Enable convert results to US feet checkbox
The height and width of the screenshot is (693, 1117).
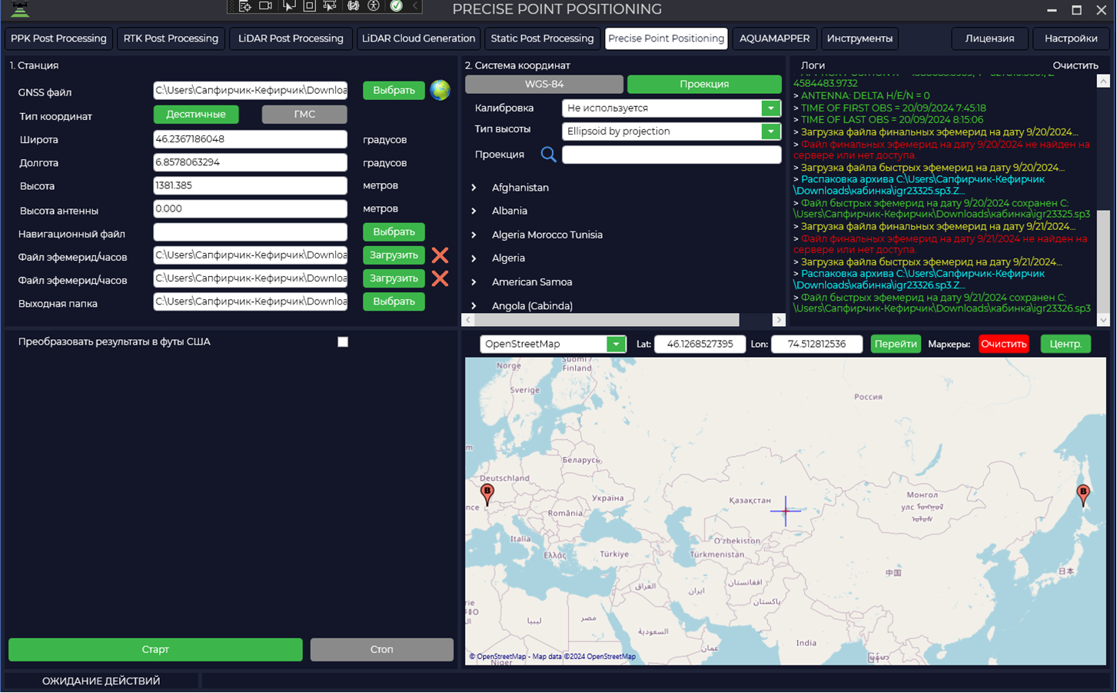(343, 342)
